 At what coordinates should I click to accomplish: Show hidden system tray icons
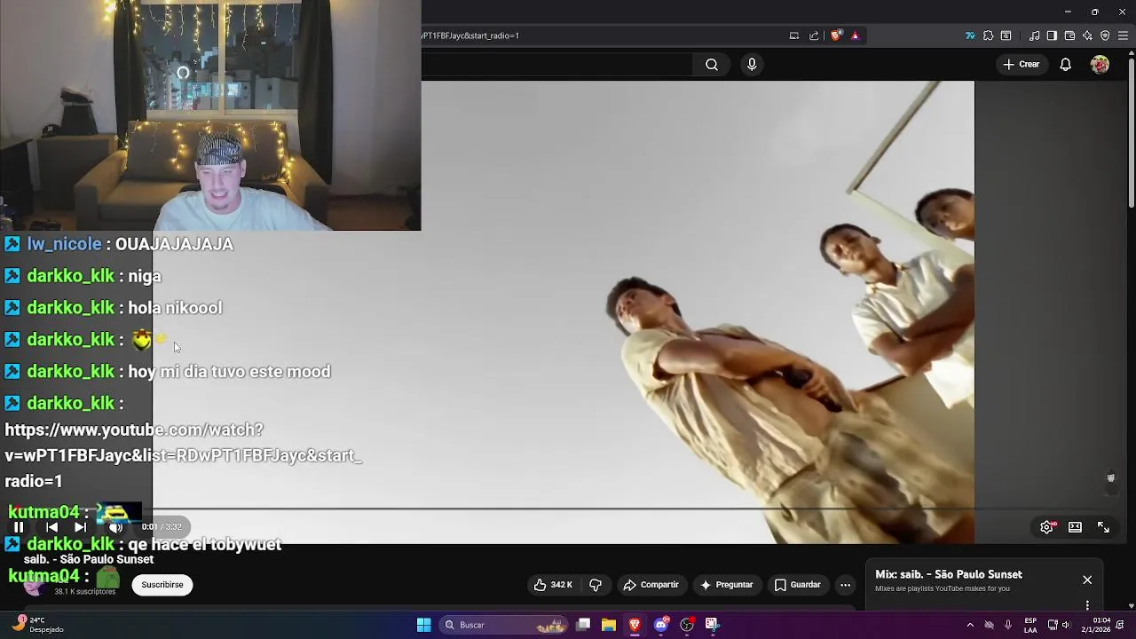click(x=970, y=625)
